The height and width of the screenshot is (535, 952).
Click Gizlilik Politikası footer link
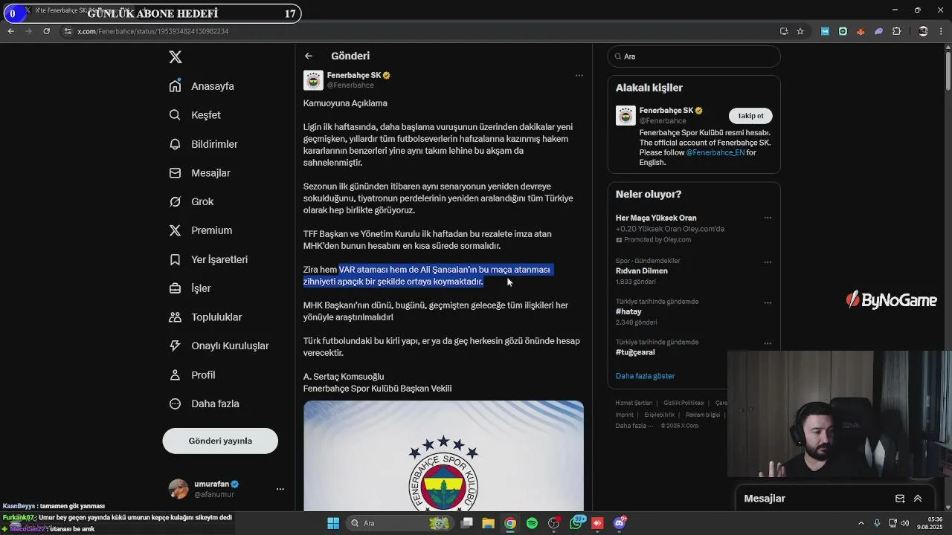684,403
